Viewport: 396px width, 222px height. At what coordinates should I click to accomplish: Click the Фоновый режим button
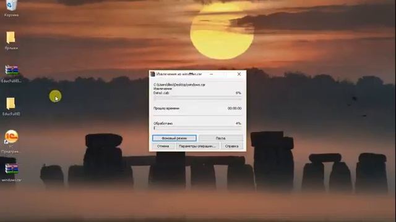(x=174, y=138)
